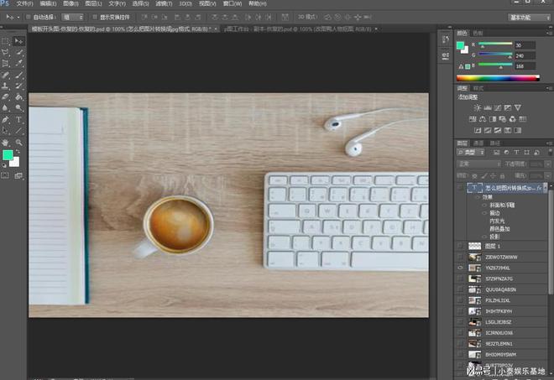
Task: Select the Crop tool
Action: (5, 63)
